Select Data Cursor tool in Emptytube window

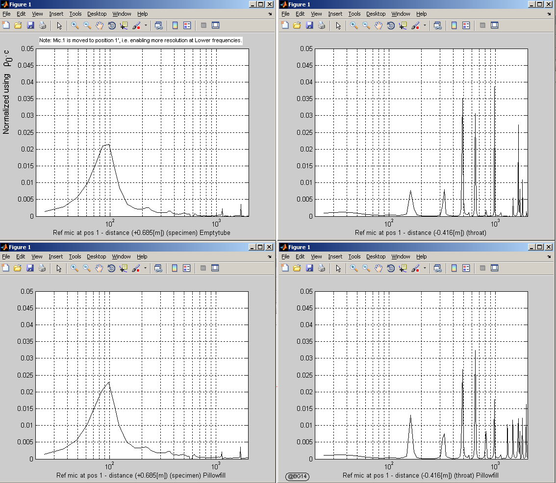click(124, 25)
